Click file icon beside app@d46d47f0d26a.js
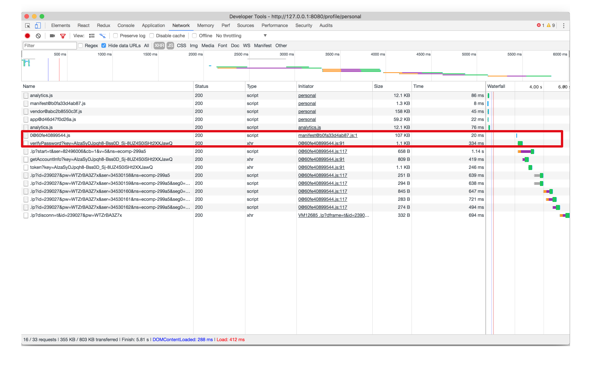Viewport: 591px width, 375px height. [x=26, y=119]
